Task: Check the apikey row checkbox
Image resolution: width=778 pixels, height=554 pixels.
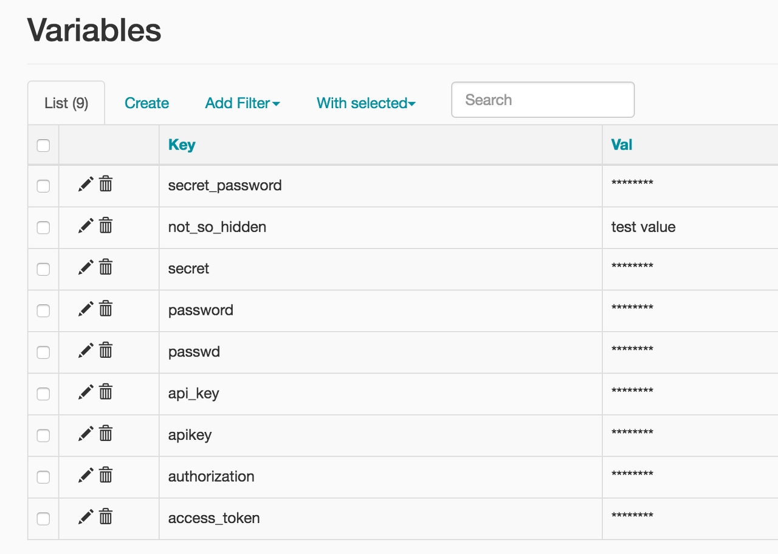Action: point(43,435)
